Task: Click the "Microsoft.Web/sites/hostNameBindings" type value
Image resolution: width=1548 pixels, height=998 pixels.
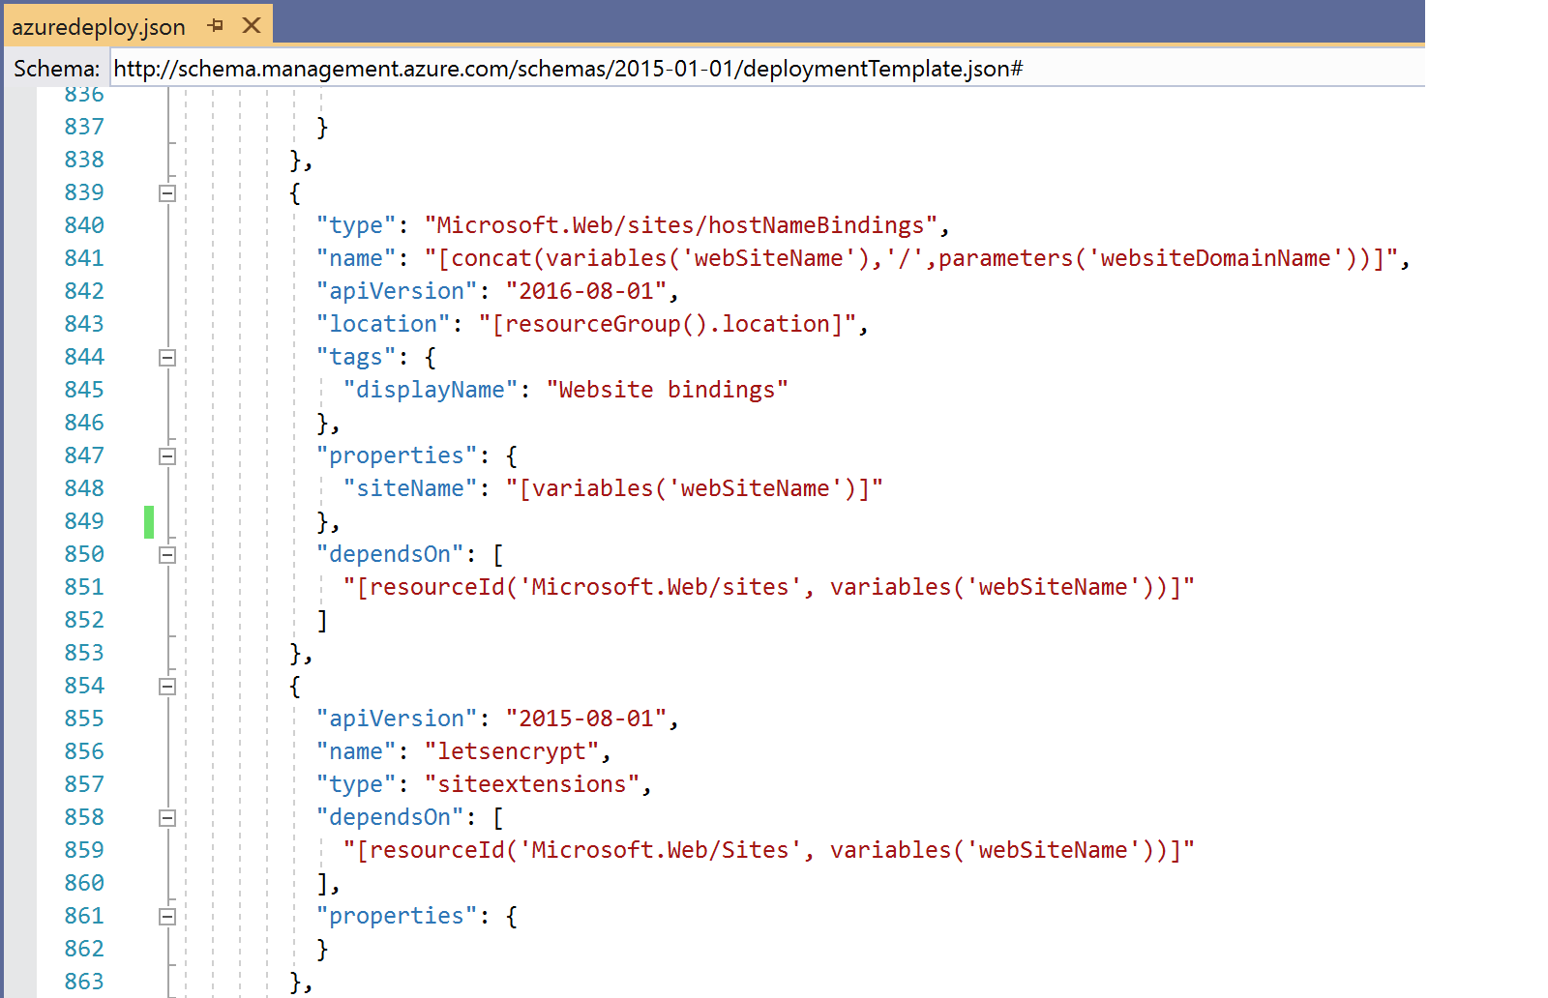Action: pyautogui.click(x=680, y=225)
